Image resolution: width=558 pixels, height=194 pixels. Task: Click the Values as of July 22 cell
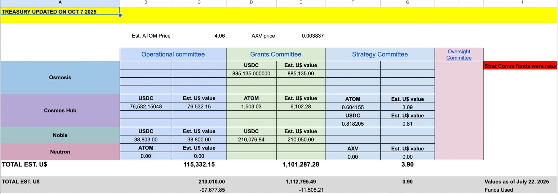coord(516,182)
